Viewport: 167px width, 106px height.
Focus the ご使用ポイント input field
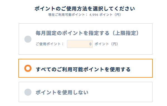pos(80,44)
